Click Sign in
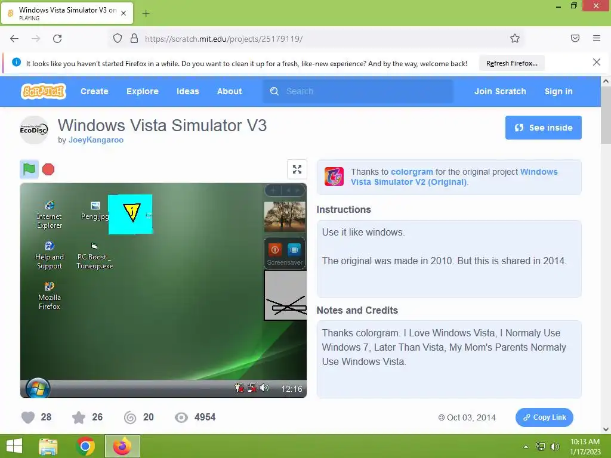This screenshot has width=611, height=458. coord(558,91)
